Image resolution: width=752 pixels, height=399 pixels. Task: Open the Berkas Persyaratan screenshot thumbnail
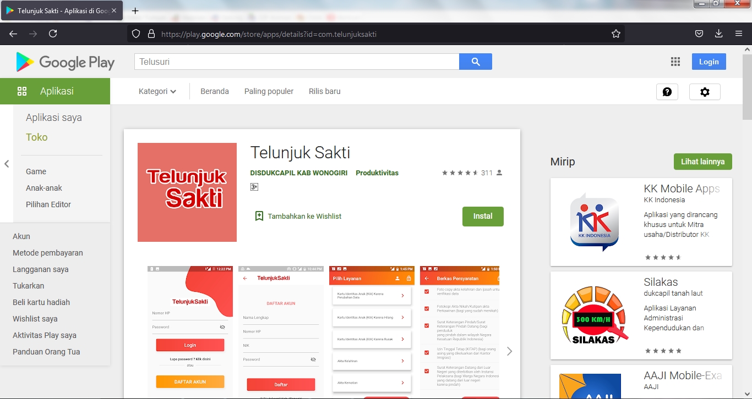tap(460, 332)
